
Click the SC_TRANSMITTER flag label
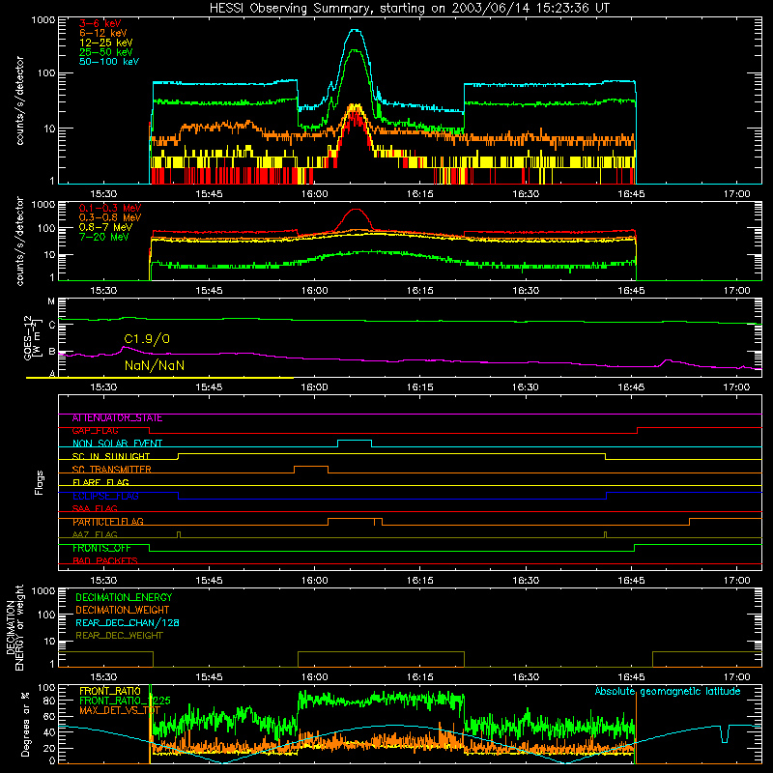pos(111,470)
